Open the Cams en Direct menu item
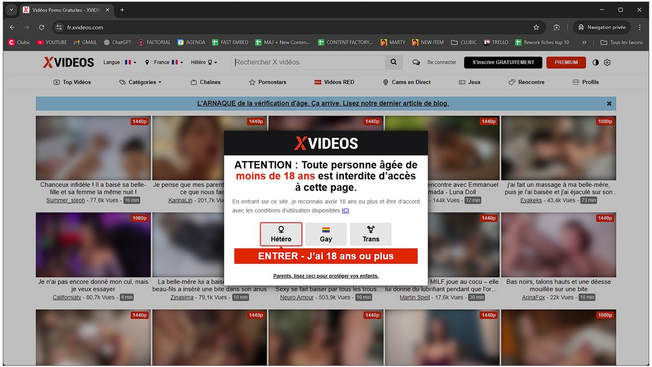The image size is (652, 367). click(x=407, y=82)
